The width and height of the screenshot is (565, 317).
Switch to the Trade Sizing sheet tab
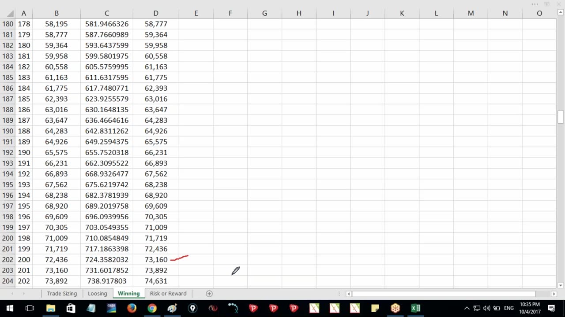point(62,294)
